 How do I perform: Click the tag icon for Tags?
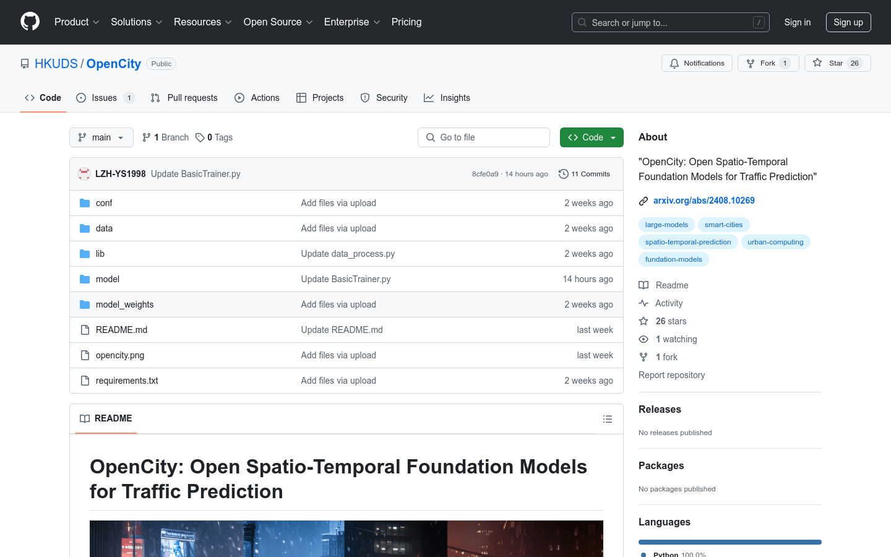tap(200, 137)
